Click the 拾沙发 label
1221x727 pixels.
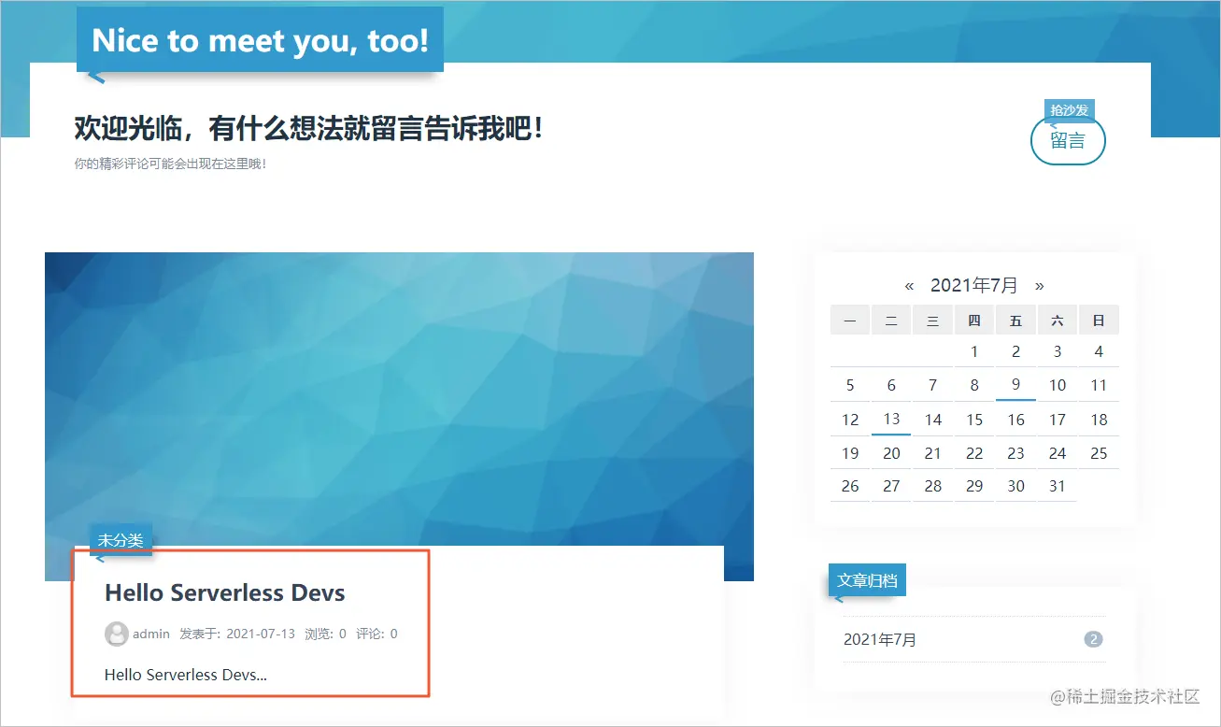pos(1069,110)
